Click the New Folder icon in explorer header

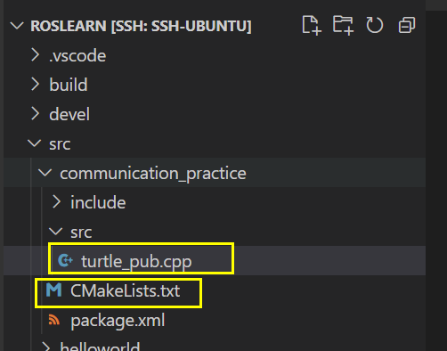343,26
